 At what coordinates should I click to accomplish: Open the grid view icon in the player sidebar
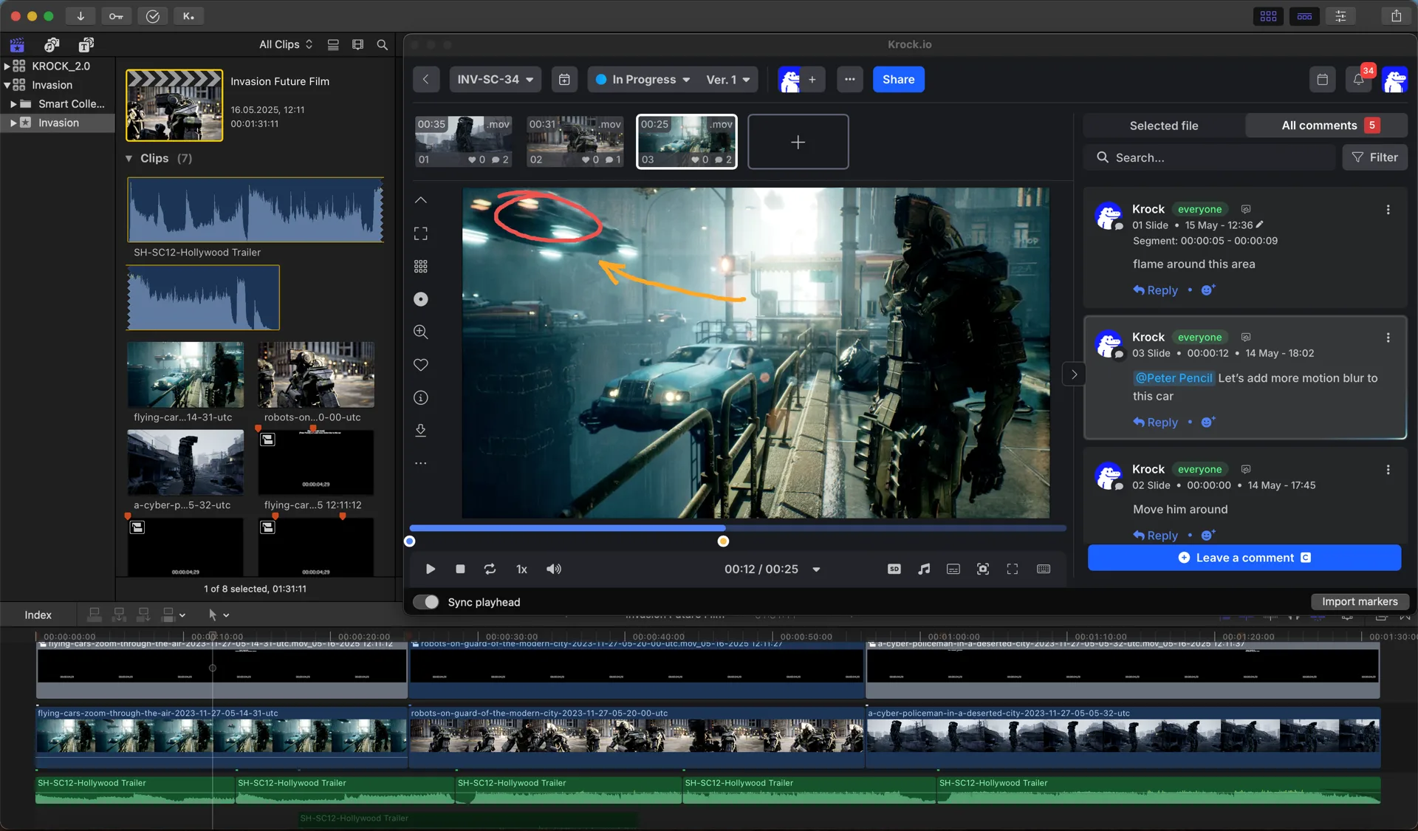point(421,266)
